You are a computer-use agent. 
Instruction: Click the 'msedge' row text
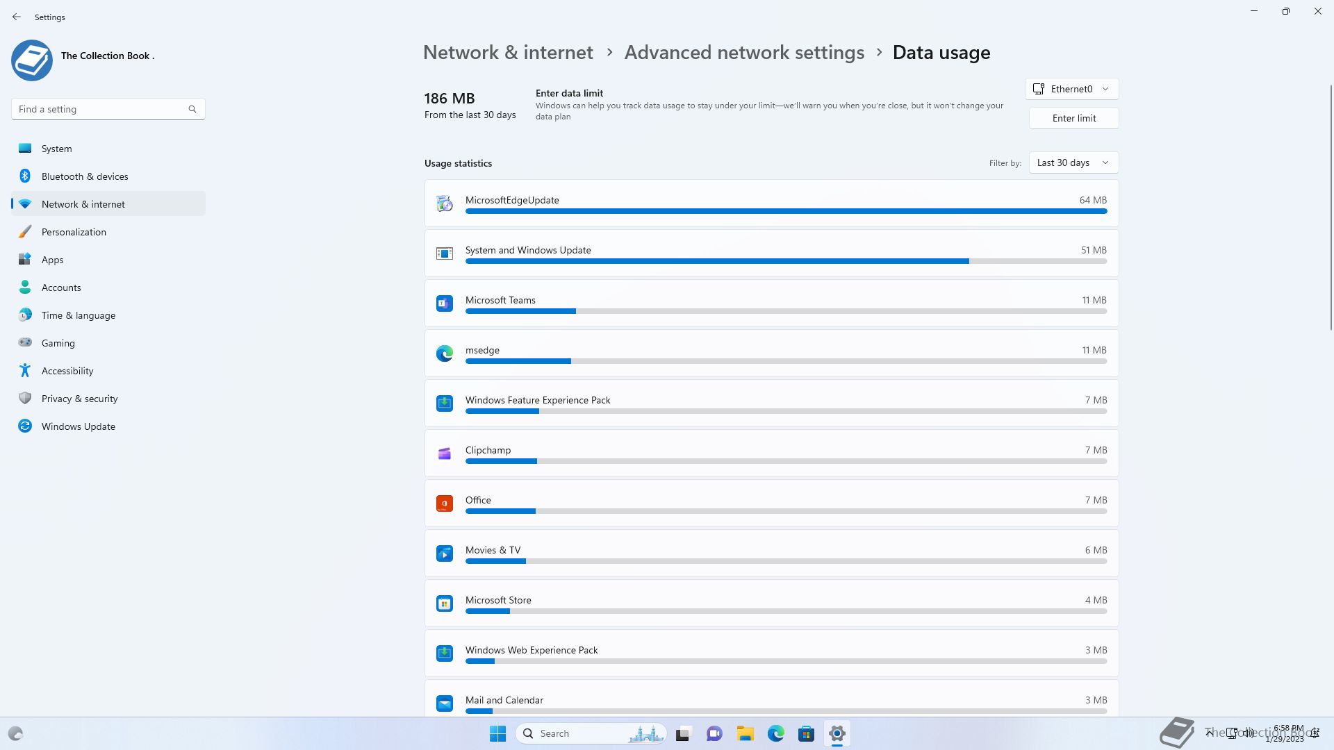pos(482,350)
